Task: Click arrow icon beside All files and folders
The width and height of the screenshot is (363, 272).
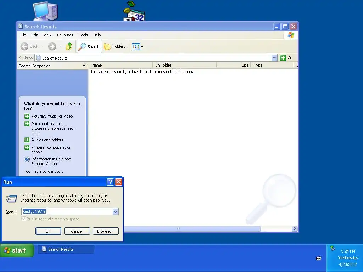Action: (x=27, y=140)
